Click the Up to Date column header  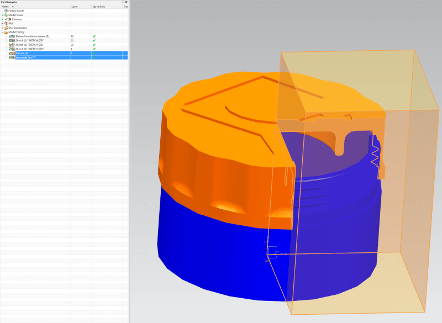click(x=107, y=7)
